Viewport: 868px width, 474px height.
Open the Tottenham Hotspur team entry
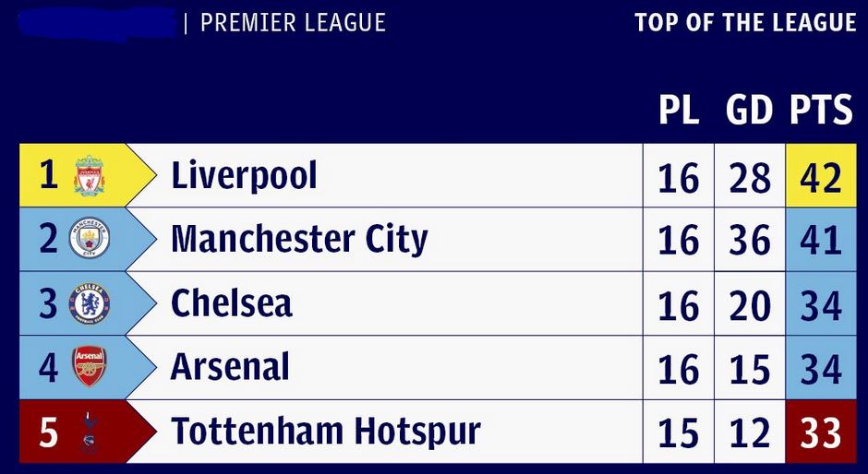pyautogui.click(x=326, y=432)
